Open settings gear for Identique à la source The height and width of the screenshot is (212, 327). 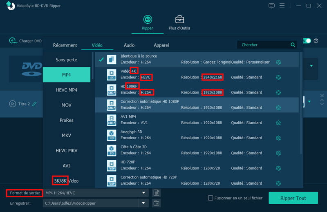[x=278, y=62]
